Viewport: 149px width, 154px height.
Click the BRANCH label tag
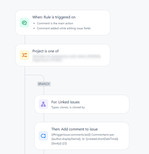click(x=44, y=84)
